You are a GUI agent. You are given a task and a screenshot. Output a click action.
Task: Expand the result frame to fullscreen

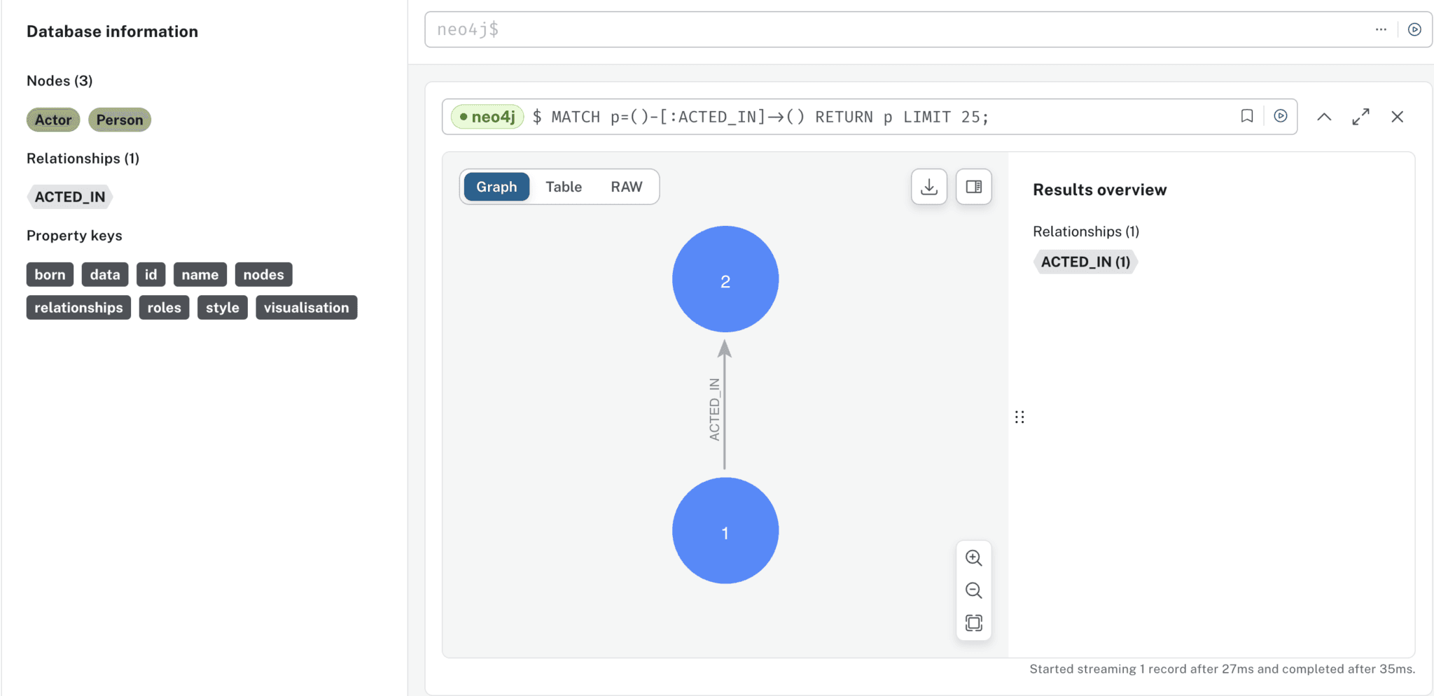(1360, 116)
